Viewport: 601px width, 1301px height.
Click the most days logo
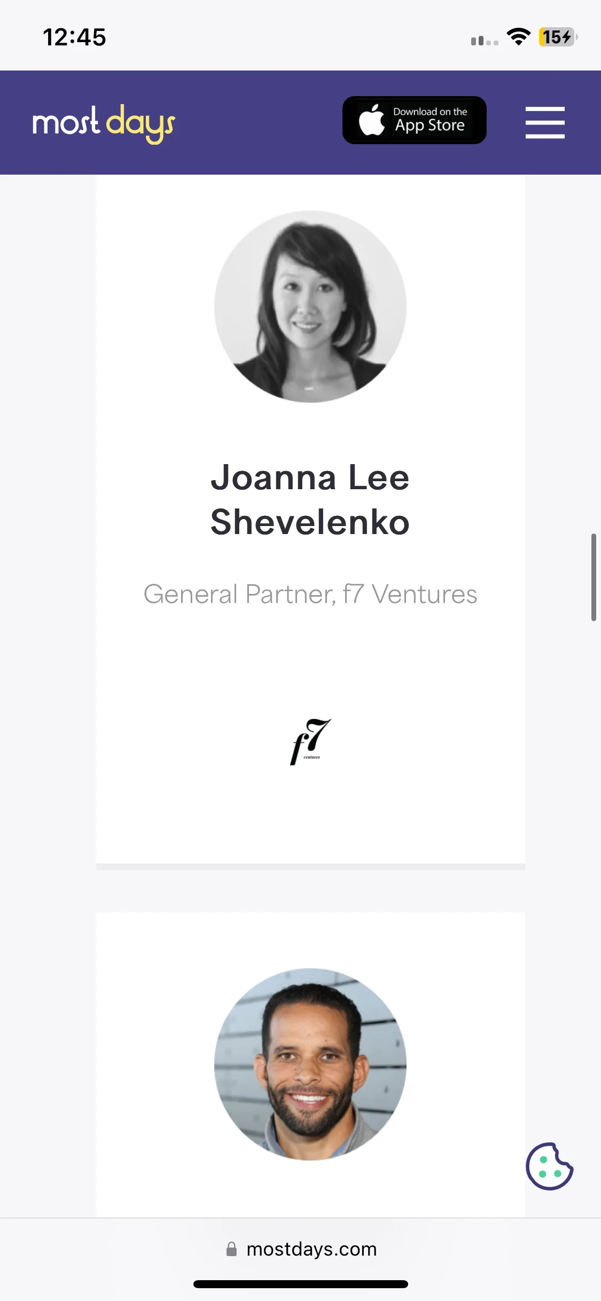104,123
